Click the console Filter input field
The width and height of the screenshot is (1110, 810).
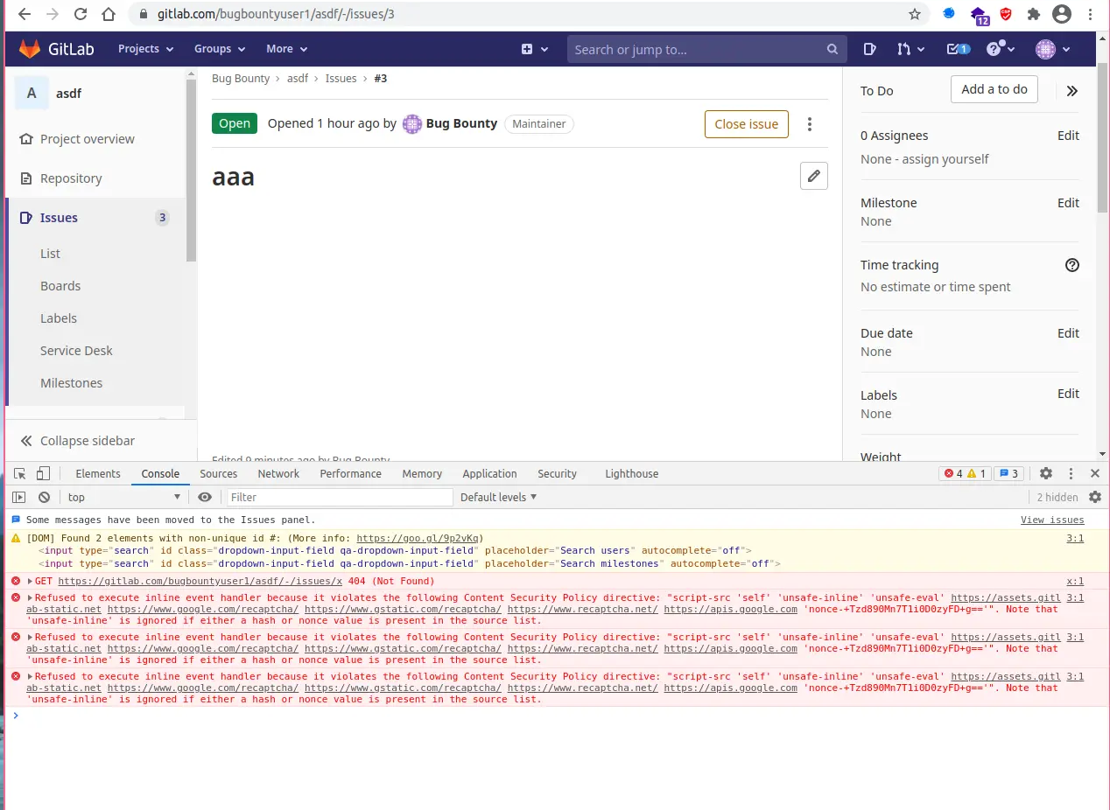(x=340, y=497)
